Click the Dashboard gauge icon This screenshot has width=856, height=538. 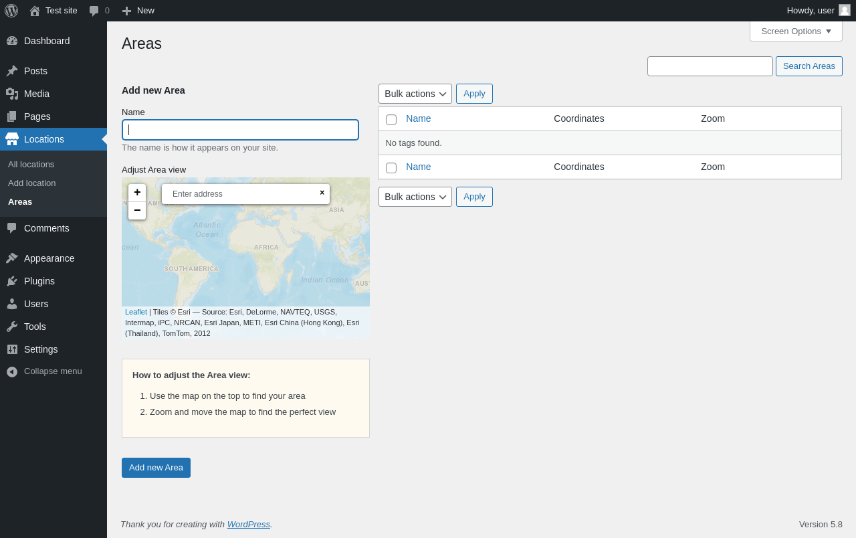[x=12, y=41]
